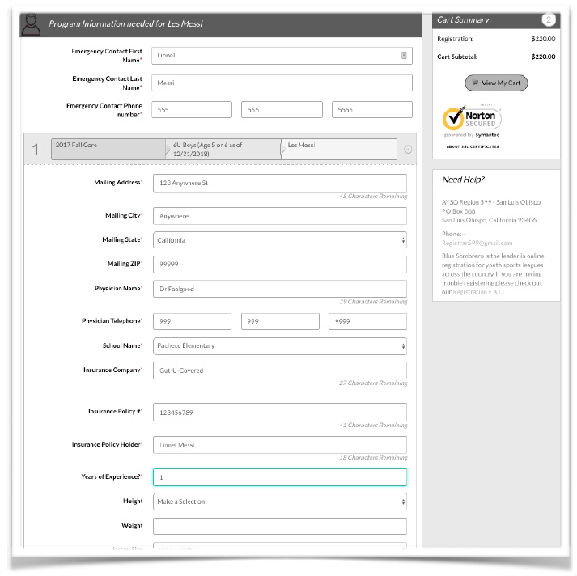Open the School Name dropdown
The width and height of the screenshot is (577, 576).
(x=279, y=345)
